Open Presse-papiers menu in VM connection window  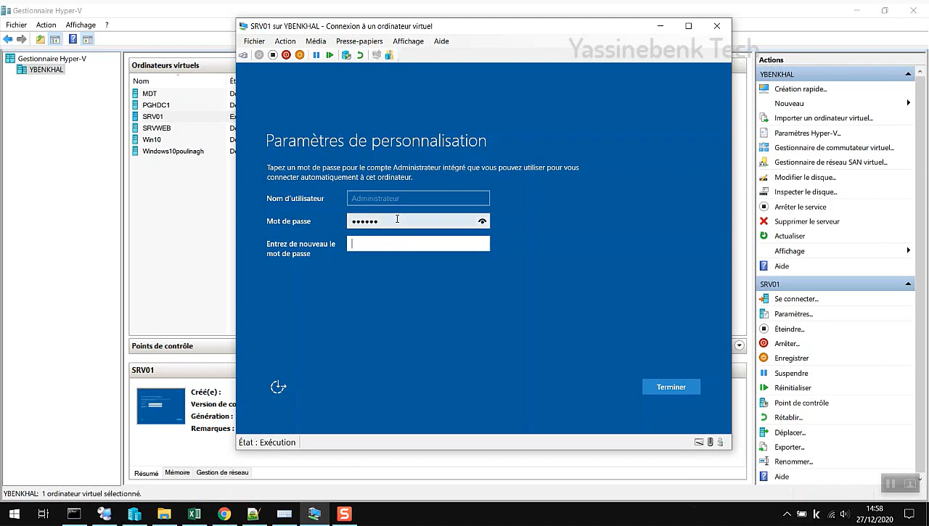pyautogui.click(x=359, y=41)
